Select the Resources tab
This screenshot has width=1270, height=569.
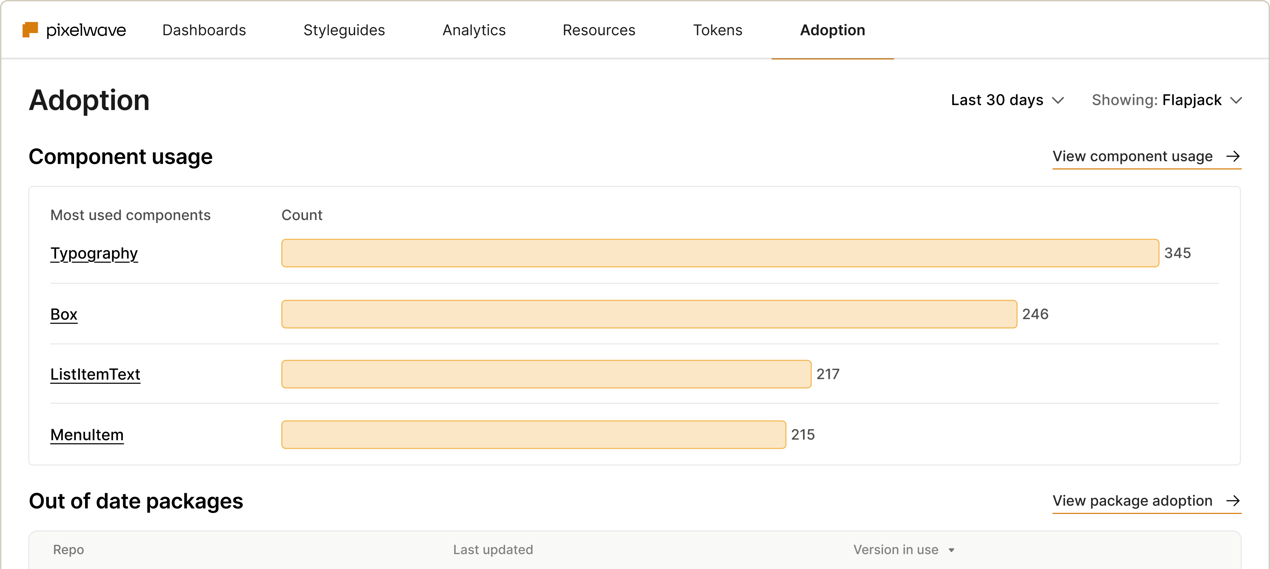pyautogui.click(x=599, y=30)
